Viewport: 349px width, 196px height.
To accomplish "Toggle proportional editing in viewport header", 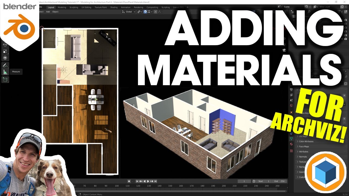I will pyautogui.click(x=156, y=12).
